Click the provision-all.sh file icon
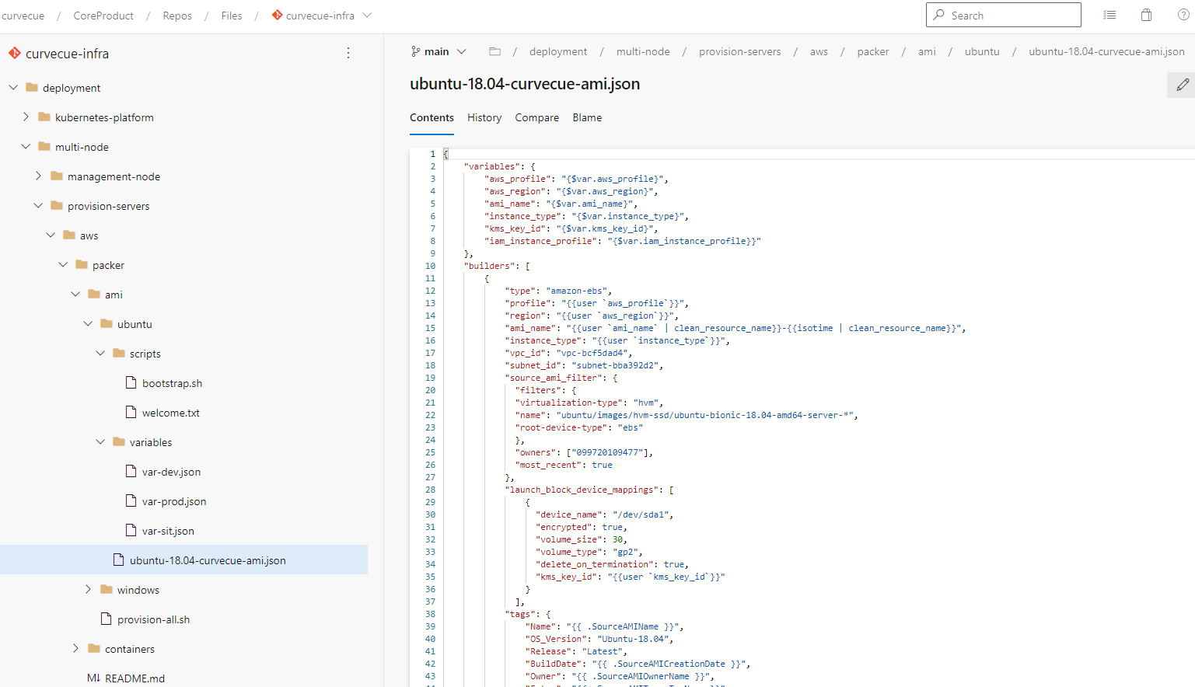Image resolution: width=1195 pixels, height=687 pixels. (x=107, y=619)
